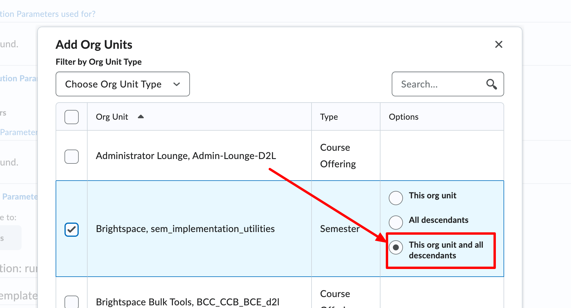Click 'Brightspace Bulk Tools, BCC_CCB_BCE_d2l' text

click(x=188, y=302)
